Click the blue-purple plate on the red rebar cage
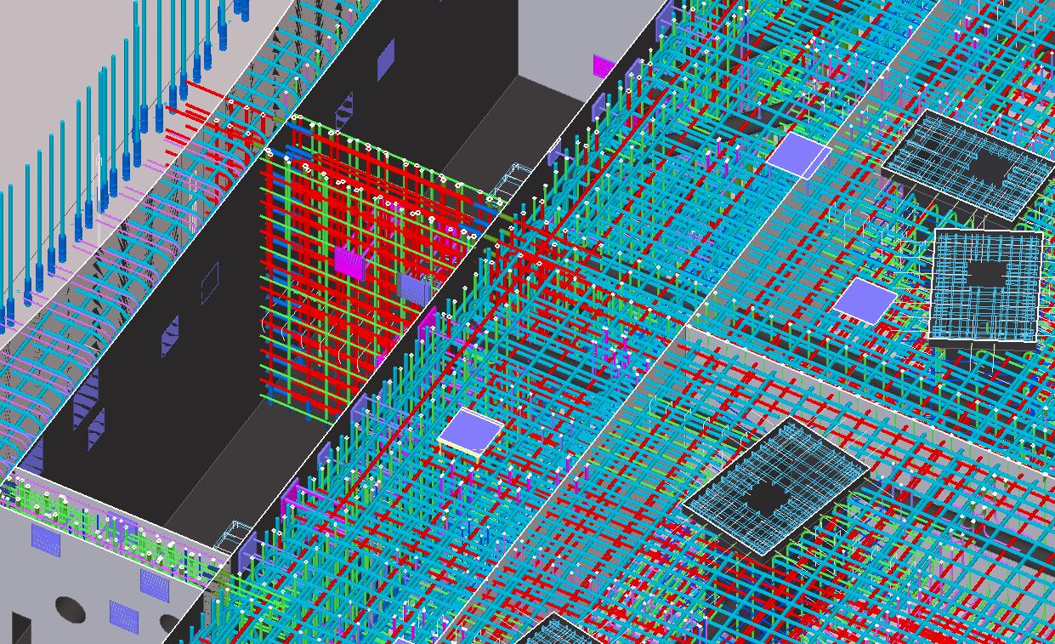The width and height of the screenshot is (1055, 644). [414, 288]
